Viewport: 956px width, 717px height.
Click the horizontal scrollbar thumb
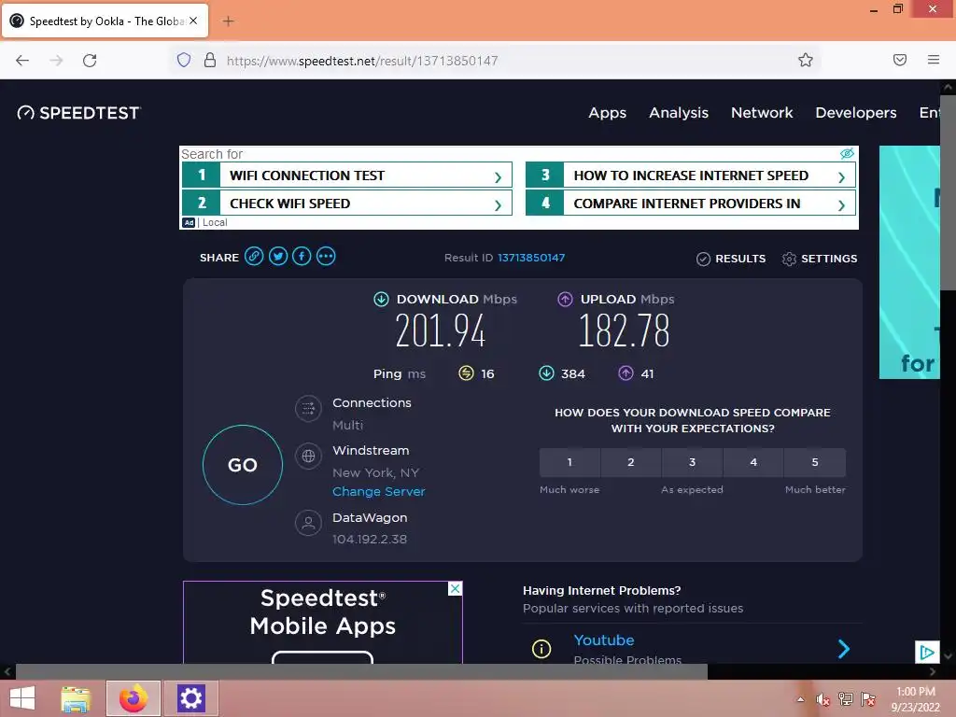[x=361, y=672]
